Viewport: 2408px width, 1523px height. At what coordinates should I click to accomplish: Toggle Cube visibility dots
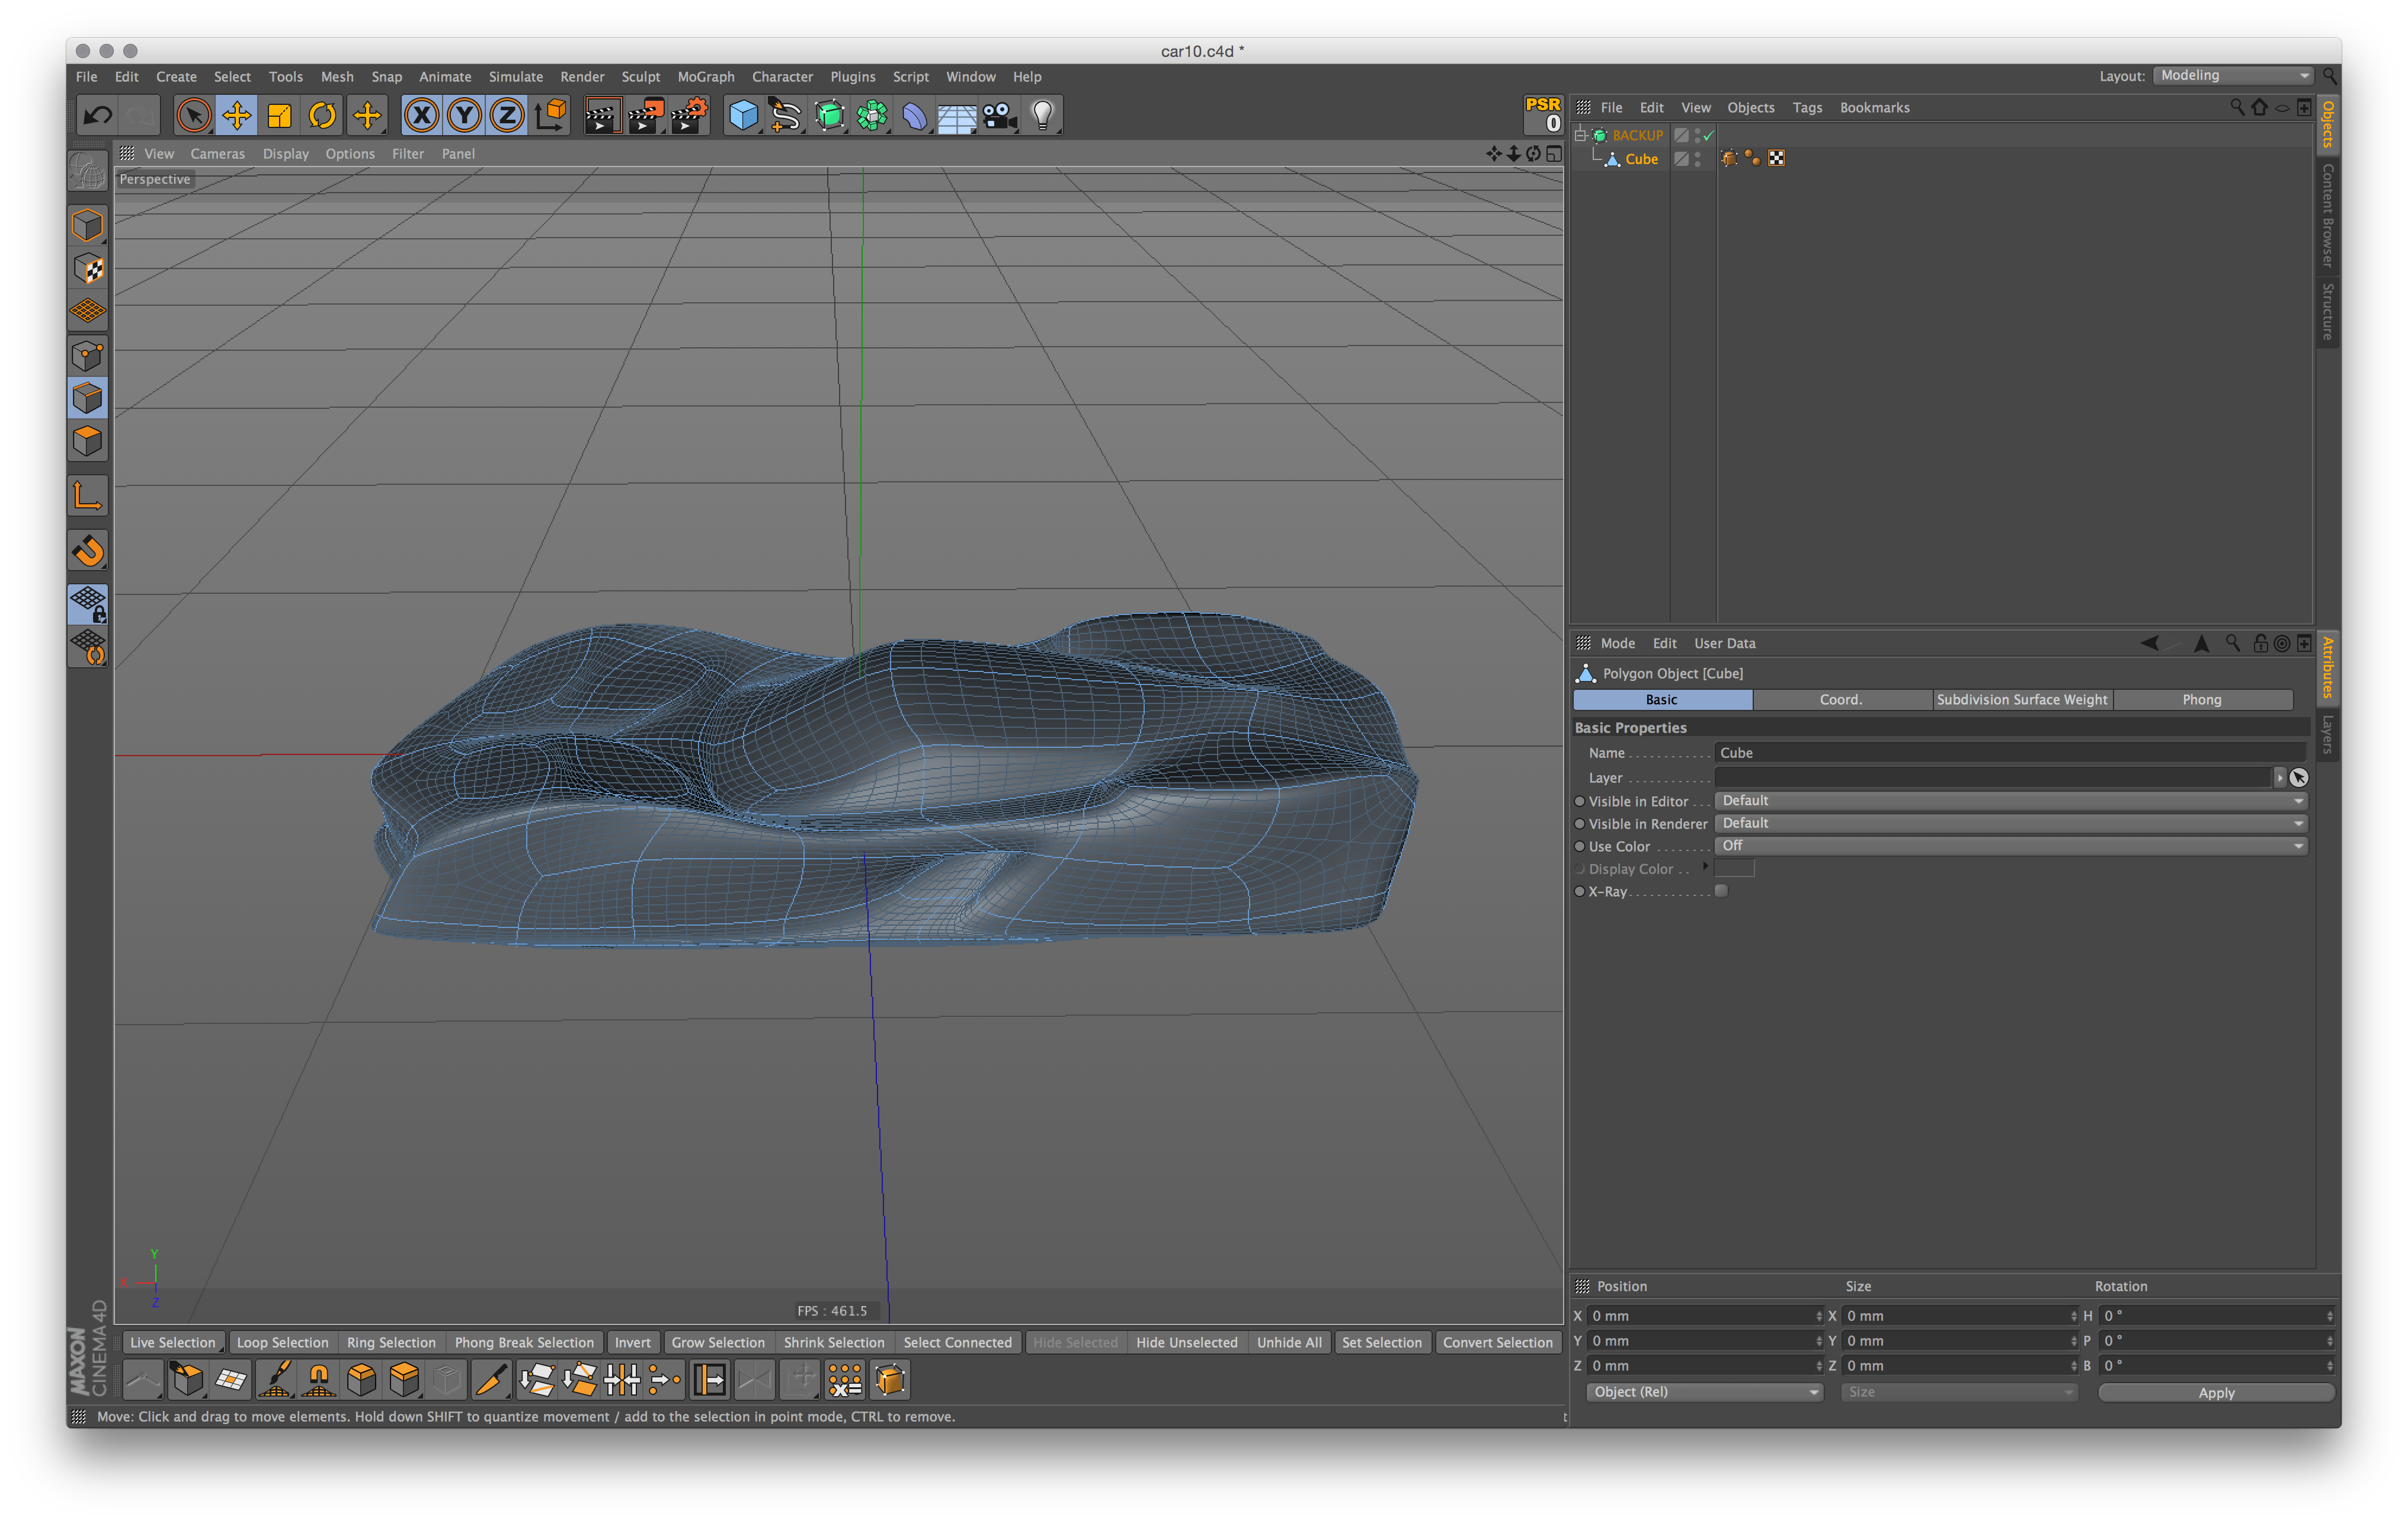[x=1698, y=159]
